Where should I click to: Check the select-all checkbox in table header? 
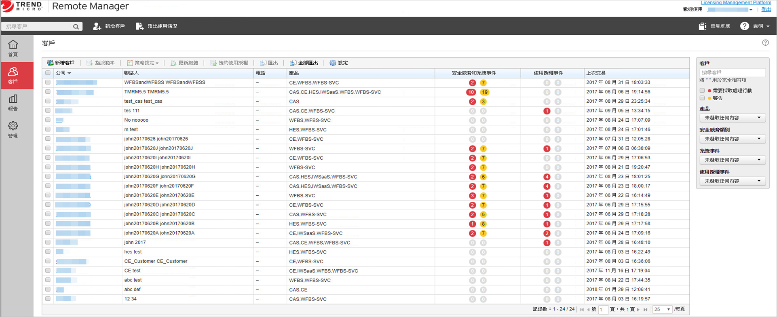tap(48, 73)
